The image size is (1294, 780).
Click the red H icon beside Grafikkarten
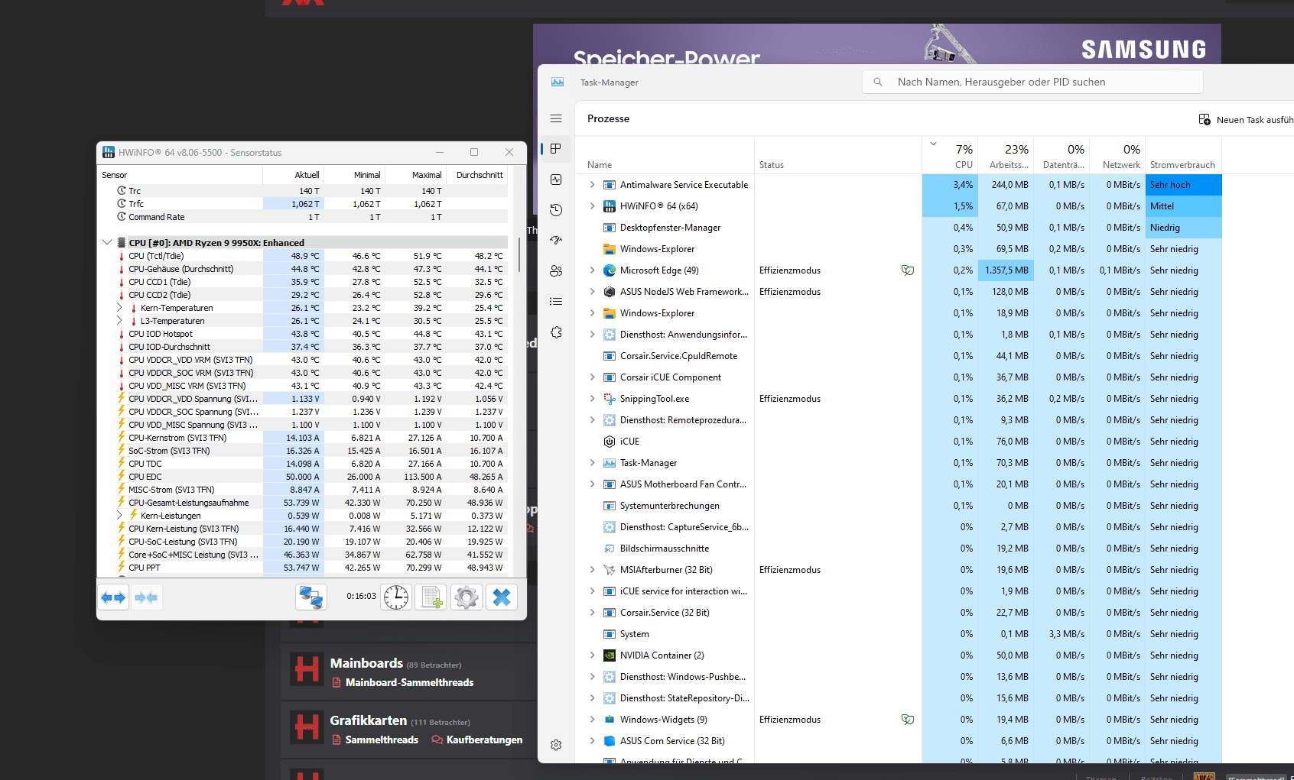(x=307, y=727)
